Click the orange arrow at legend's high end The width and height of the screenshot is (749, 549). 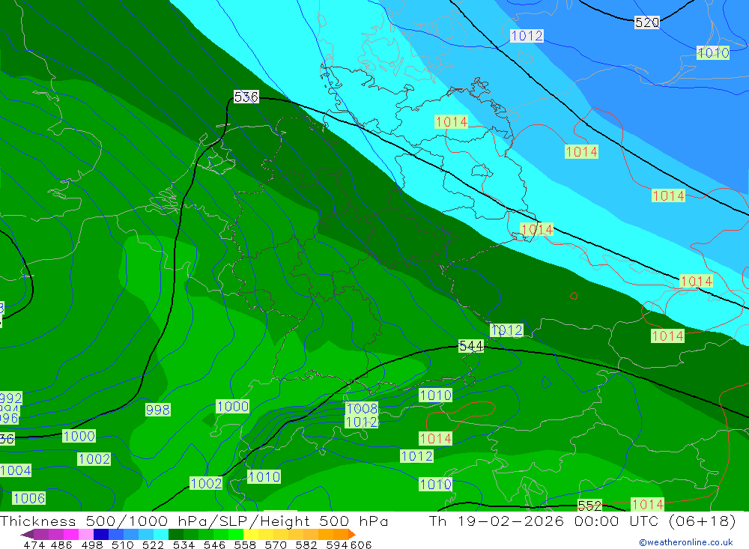(351, 534)
